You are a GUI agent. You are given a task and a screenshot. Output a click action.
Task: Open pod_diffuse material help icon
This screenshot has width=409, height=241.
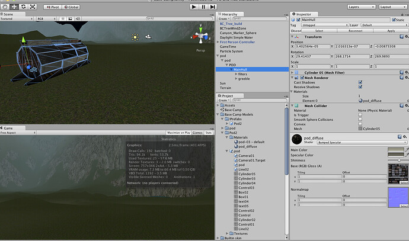pos(400,137)
